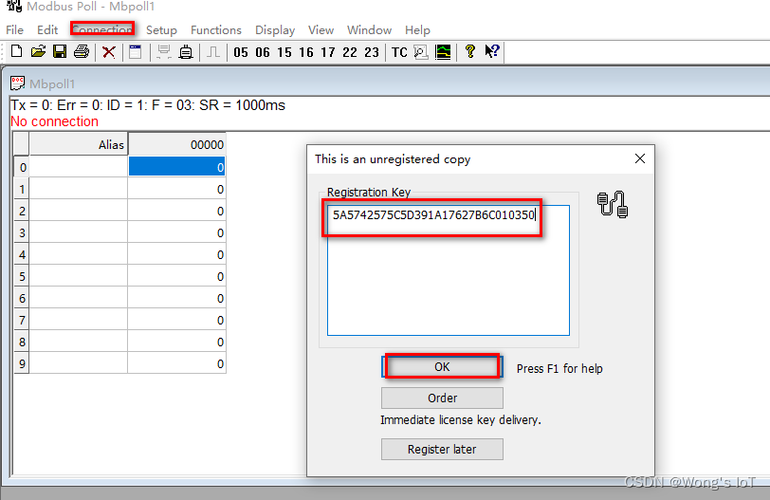770x500 pixels.
Task: Click the yellow question mark help icon
Action: pos(470,51)
